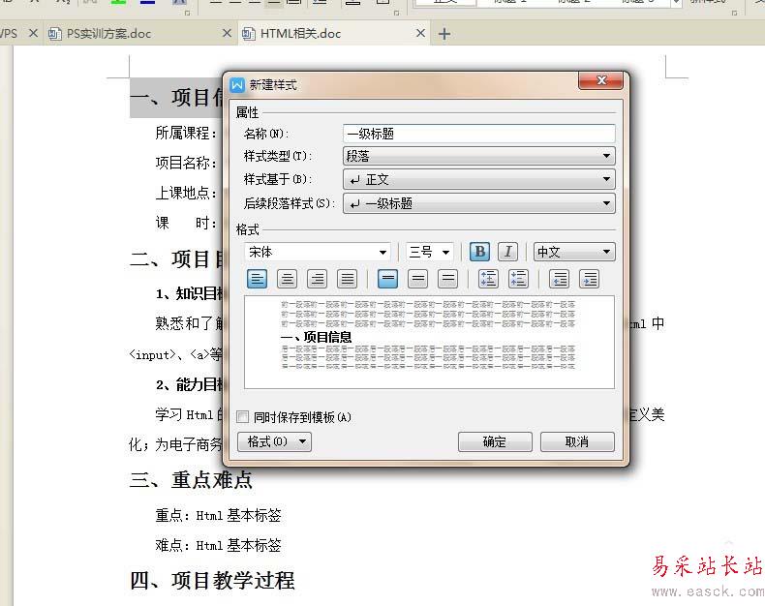Click the PS实训方案.doc document icon
Image resolution: width=765 pixels, height=606 pixels.
[54, 33]
